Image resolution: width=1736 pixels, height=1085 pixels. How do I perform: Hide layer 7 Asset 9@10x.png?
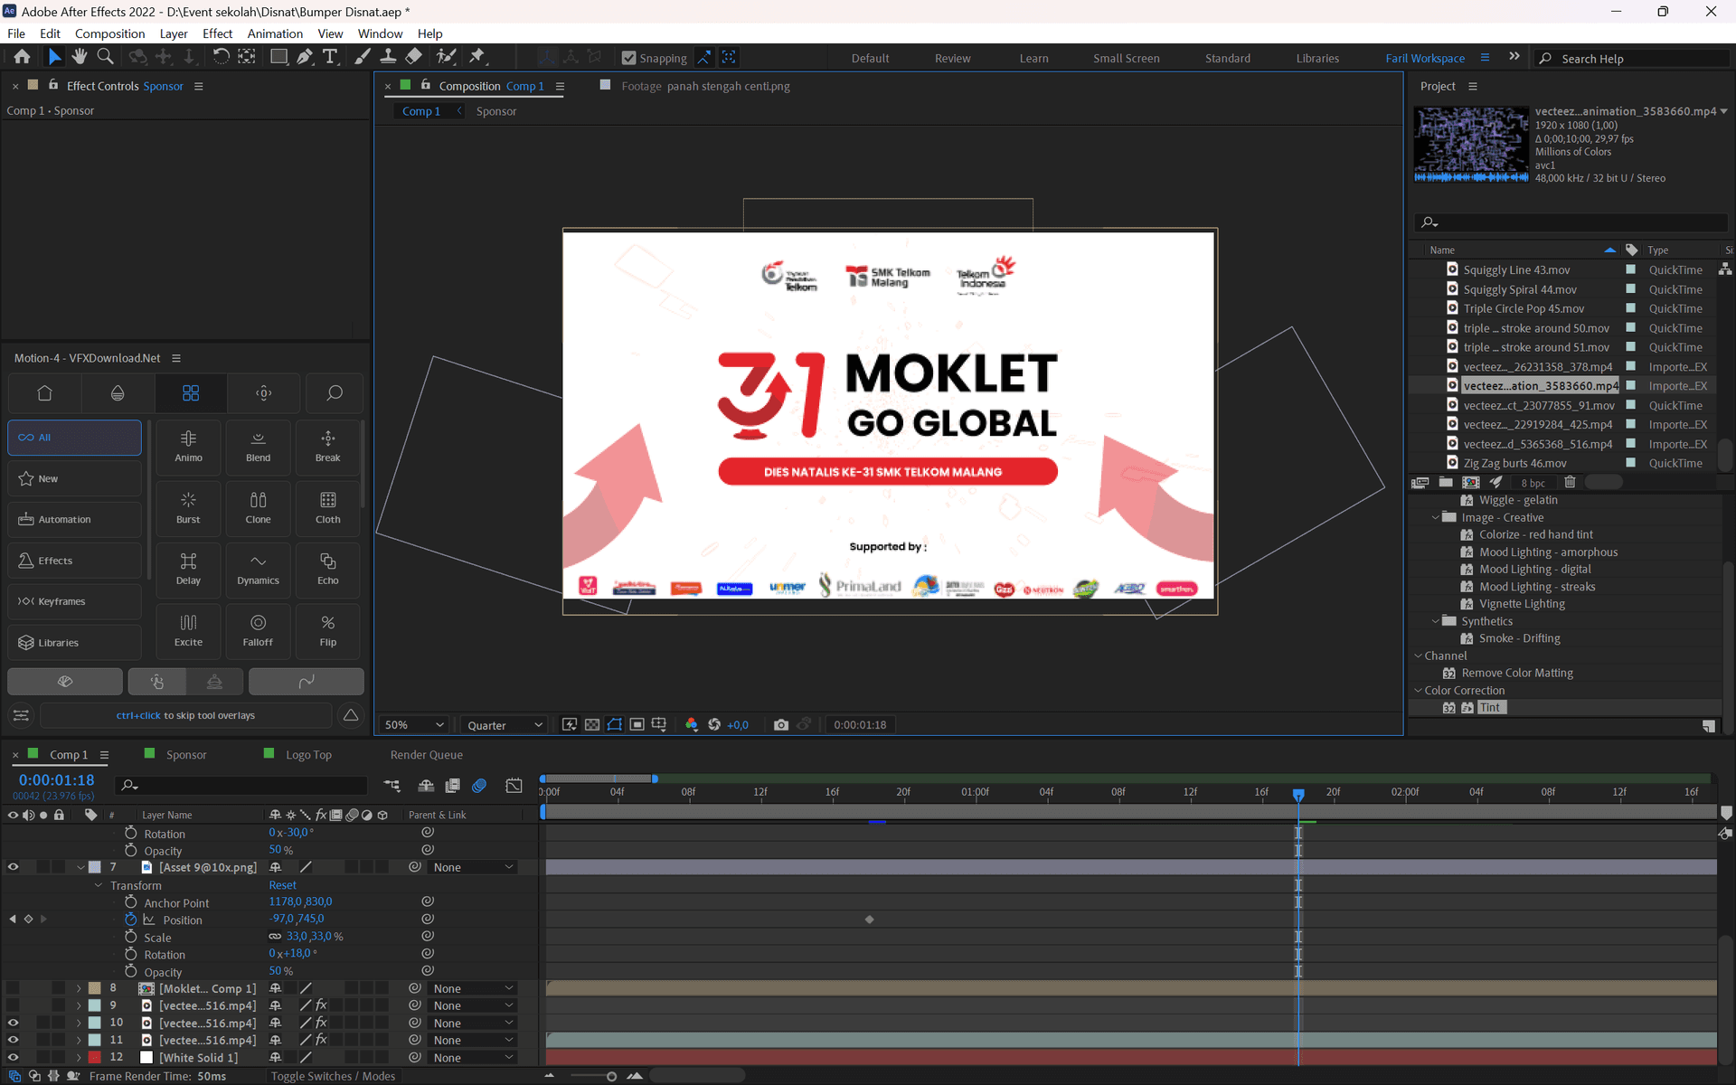[x=13, y=867]
